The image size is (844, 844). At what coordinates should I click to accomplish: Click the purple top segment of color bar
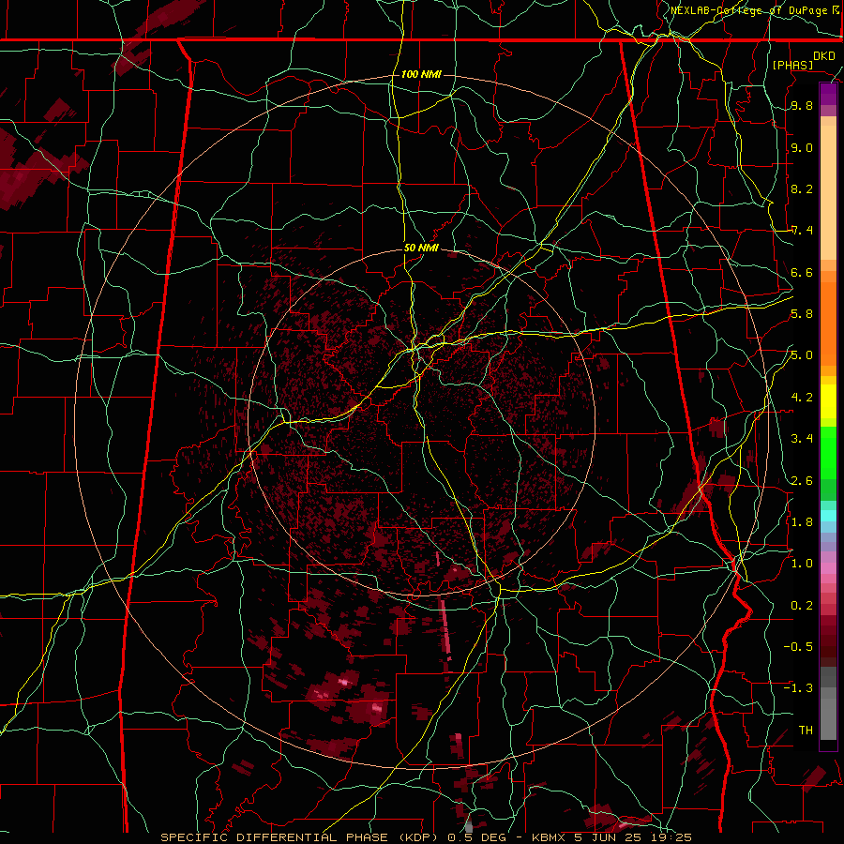[828, 94]
